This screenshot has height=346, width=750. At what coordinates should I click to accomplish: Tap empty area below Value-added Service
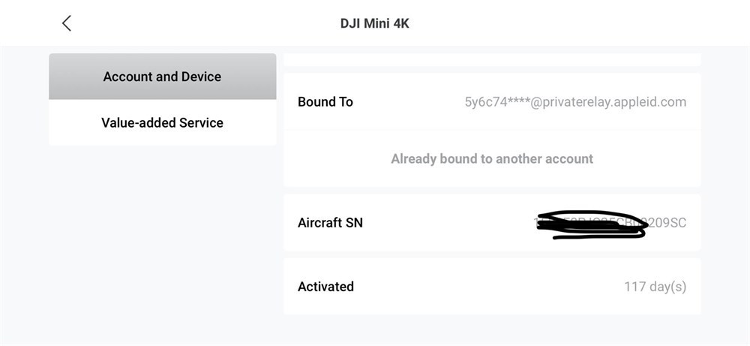tap(162, 239)
